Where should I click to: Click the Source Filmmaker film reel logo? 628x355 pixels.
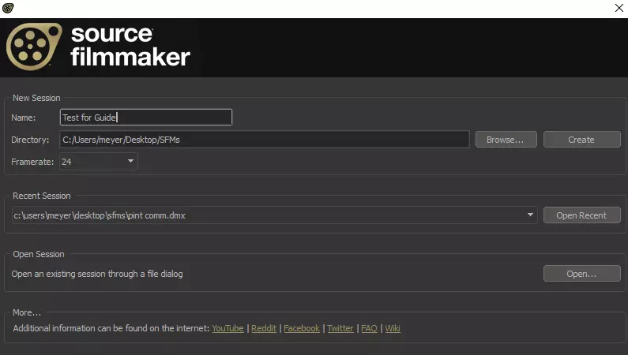tap(34, 47)
